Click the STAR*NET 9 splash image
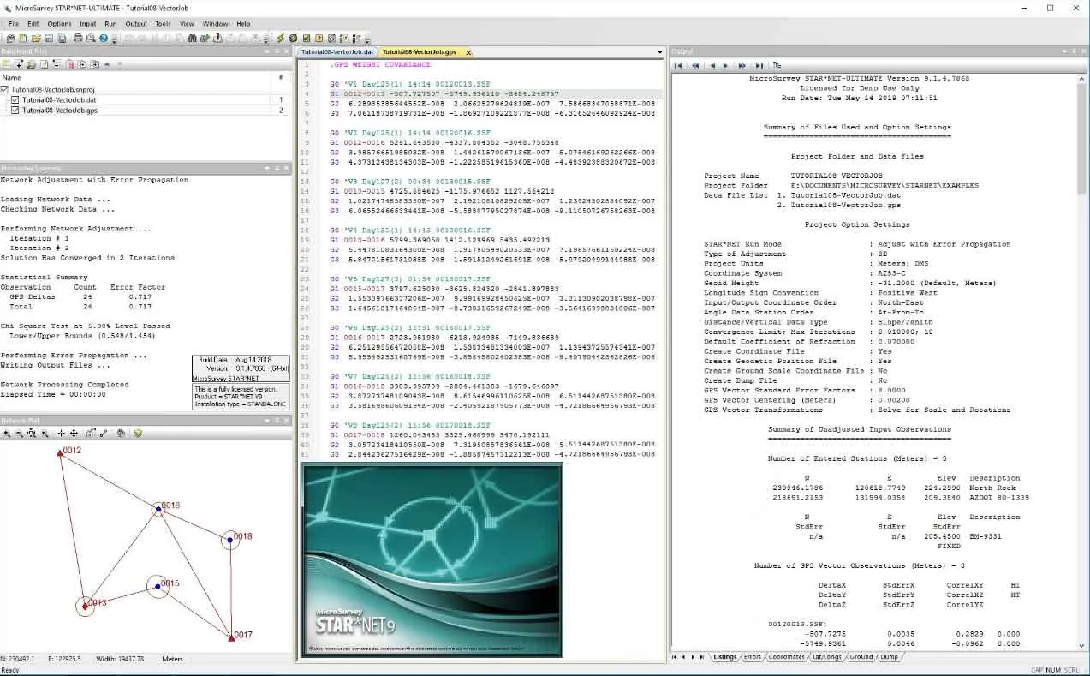This screenshot has height=676, width=1090. coord(432,560)
